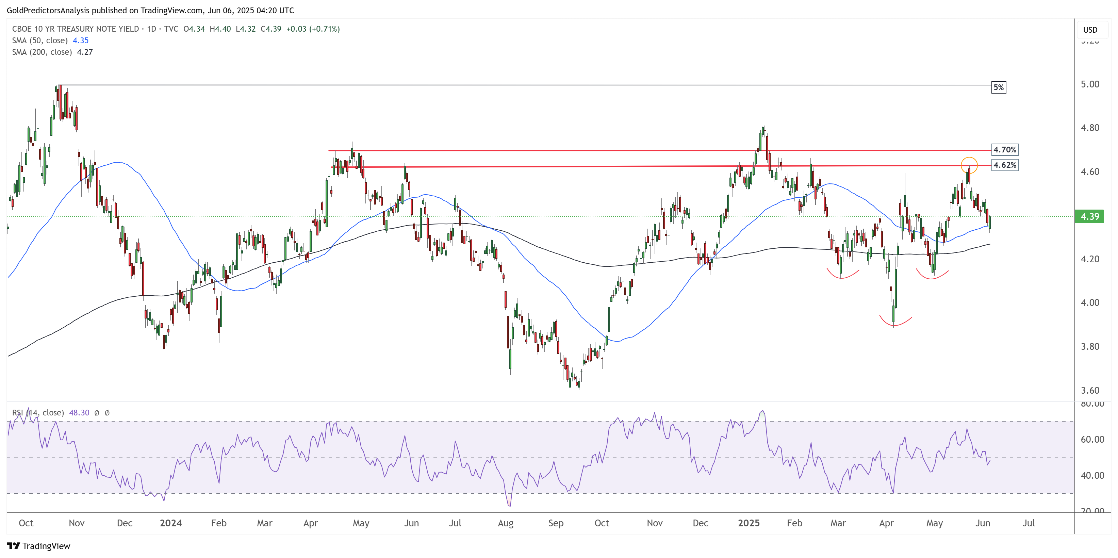The image size is (1118, 558).
Task: Click the 4.20 price axis label
Action: tap(1090, 259)
